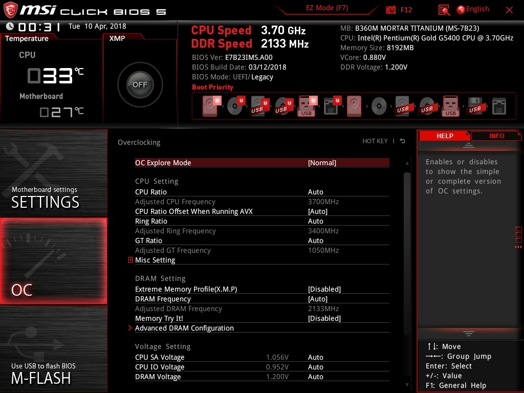The image size is (524, 393).
Task: Expand the Misc Setting group
Action: click(130, 259)
